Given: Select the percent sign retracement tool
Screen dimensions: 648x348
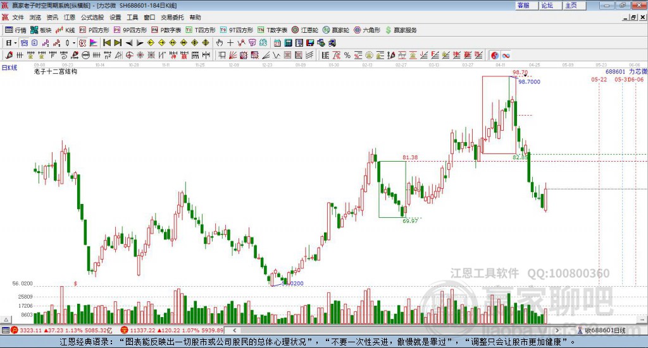Looking at the screenshot, I should [347, 55].
